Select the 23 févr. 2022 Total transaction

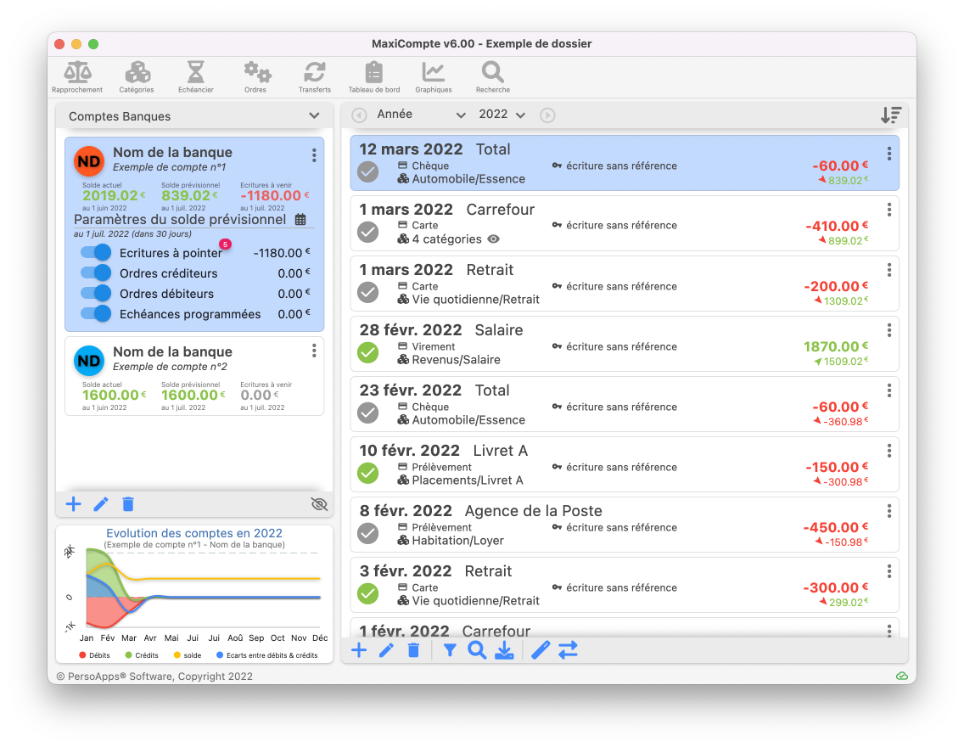coord(625,404)
